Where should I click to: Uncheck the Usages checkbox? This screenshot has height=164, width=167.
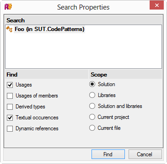[x=10, y=85]
